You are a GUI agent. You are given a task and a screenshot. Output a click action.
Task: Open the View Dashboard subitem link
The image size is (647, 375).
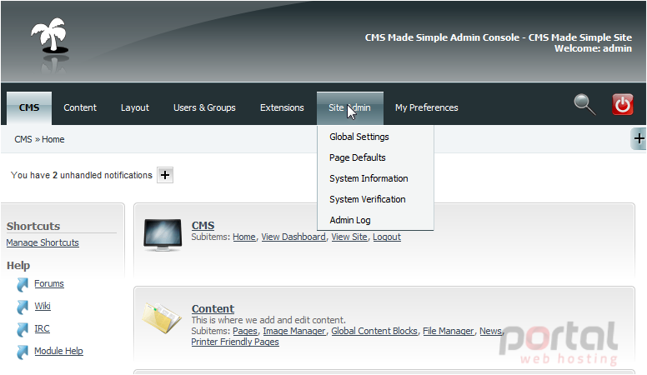tap(293, 237)
